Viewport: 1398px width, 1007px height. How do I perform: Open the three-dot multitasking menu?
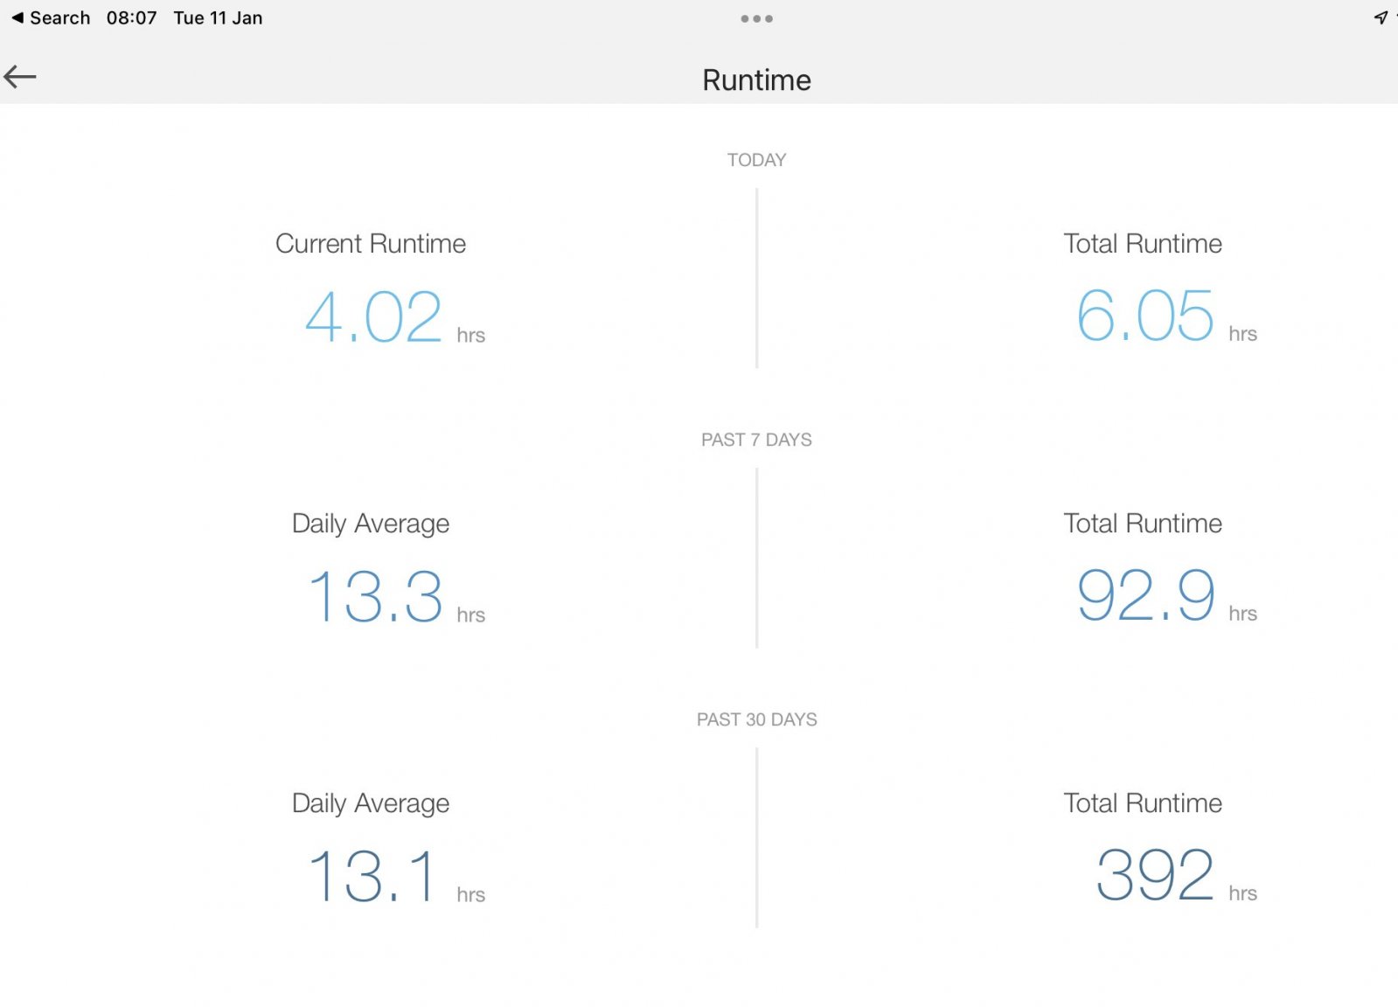756,18
